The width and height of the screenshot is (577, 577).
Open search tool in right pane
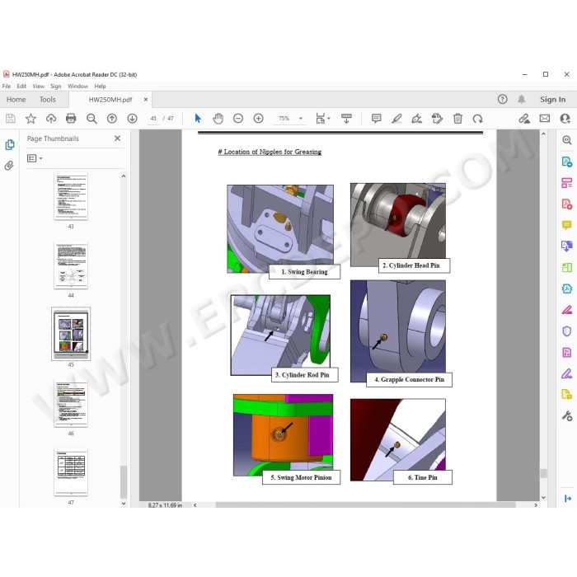tap(567, 140)
